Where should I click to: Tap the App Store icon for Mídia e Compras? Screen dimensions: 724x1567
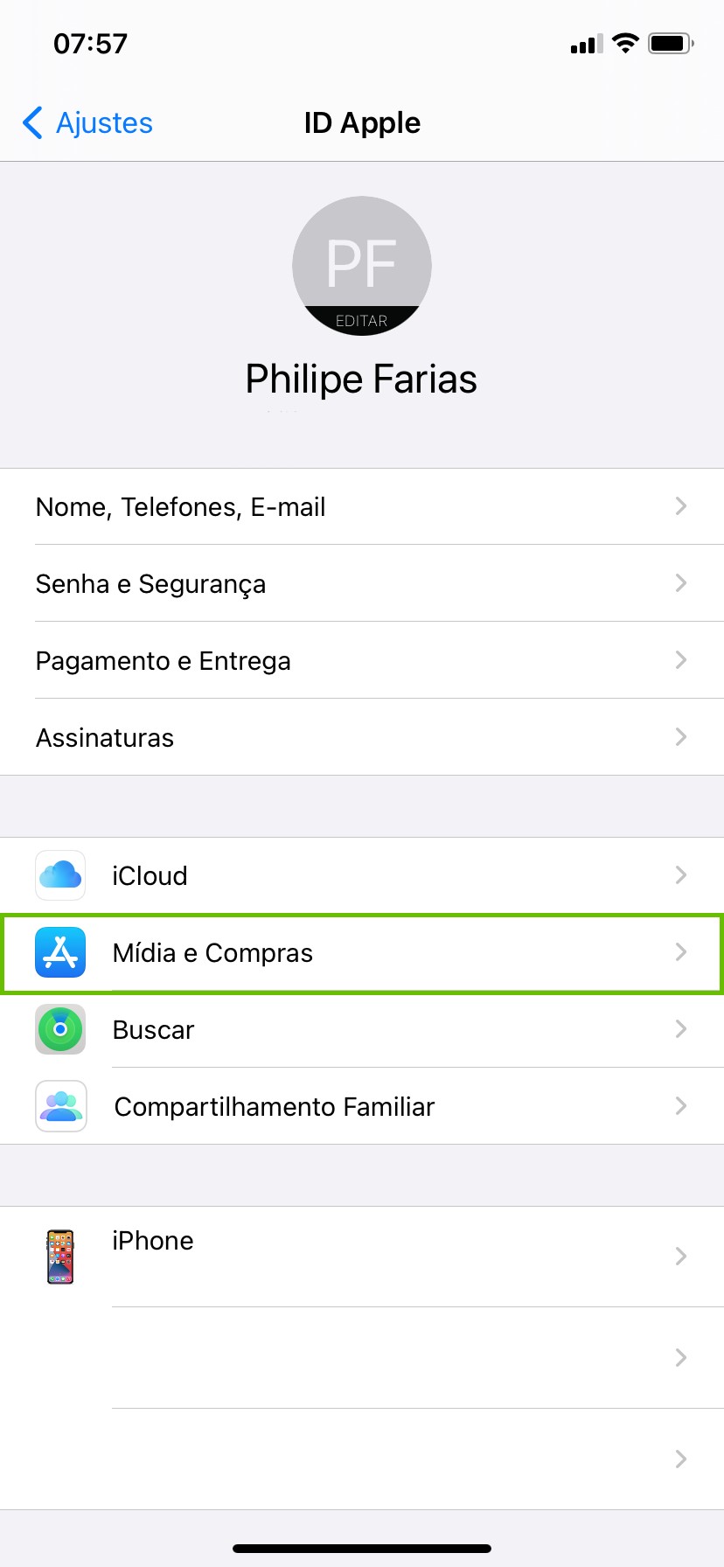[x=60, y=952]
